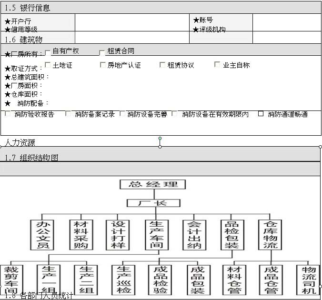Check the 消防设备完善 checkbox

click(122, 114)
